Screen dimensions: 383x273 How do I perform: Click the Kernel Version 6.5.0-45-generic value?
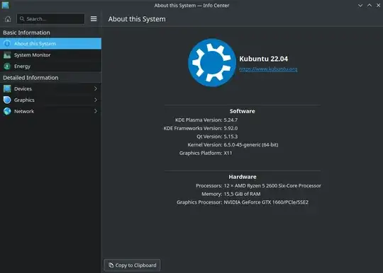coord(251,145)
